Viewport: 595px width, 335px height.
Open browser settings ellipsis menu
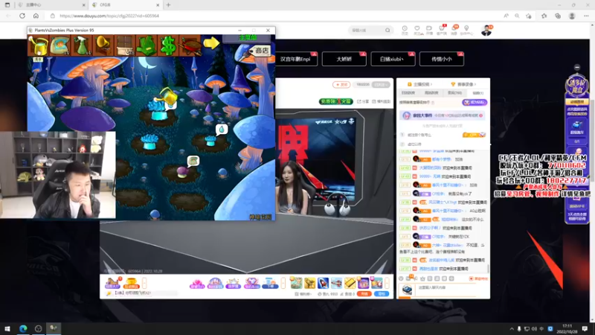(586, 16)
